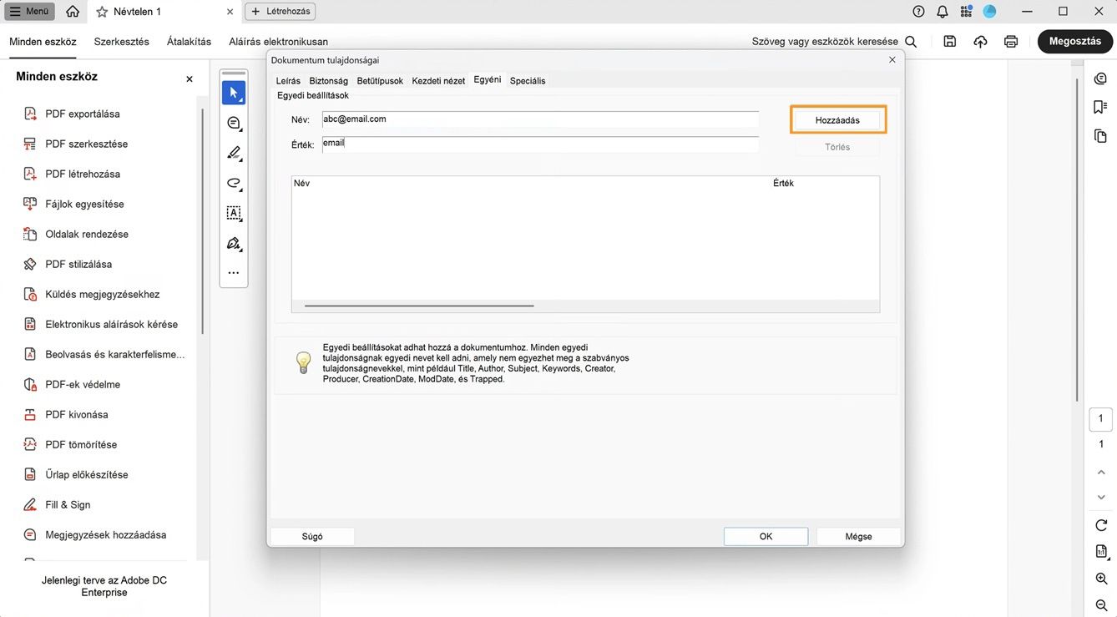The image size is (1117, 617).
Task: Open Aláírás elektronikusan tab
Action: pos(279,42)
